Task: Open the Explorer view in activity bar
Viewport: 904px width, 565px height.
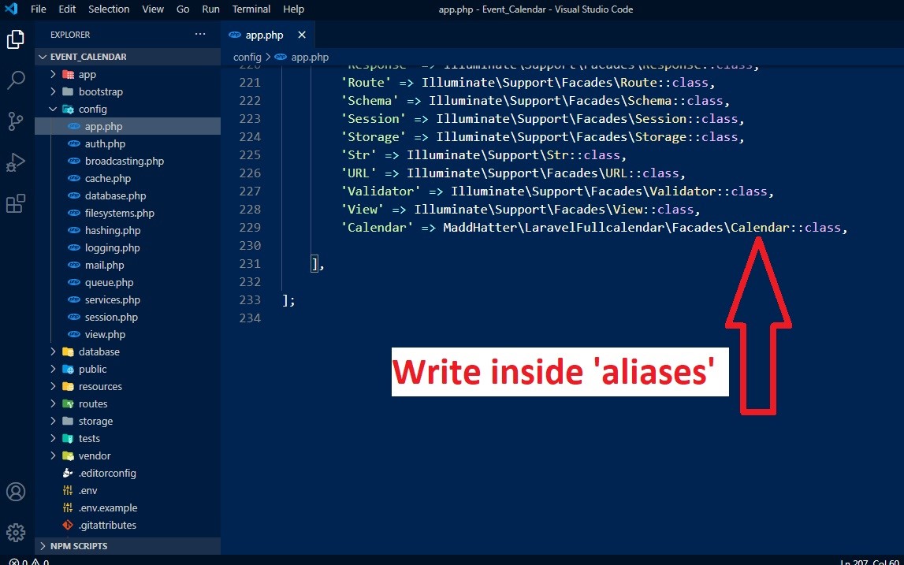Action: (16, 39)
